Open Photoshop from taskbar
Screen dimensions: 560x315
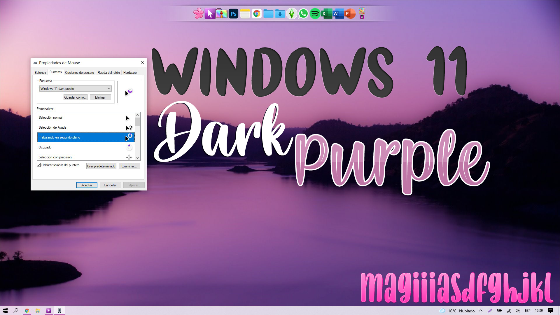click(234, 13)
